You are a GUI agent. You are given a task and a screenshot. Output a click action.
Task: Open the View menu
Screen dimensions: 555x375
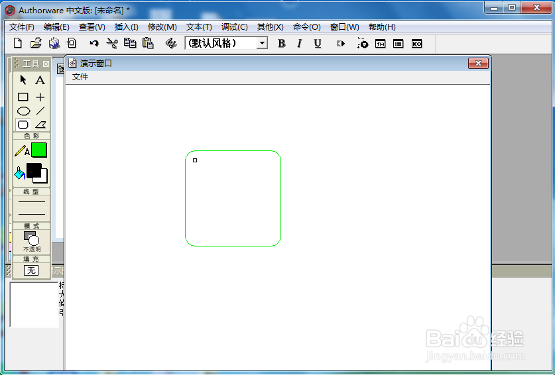click(92, 27)
